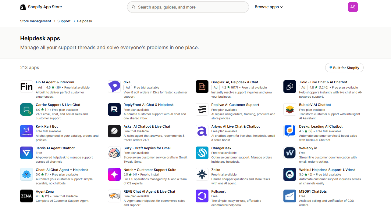Open Jarvis AI Agent Chatbot title
The image size is (391, 214).
click(55, 148)
